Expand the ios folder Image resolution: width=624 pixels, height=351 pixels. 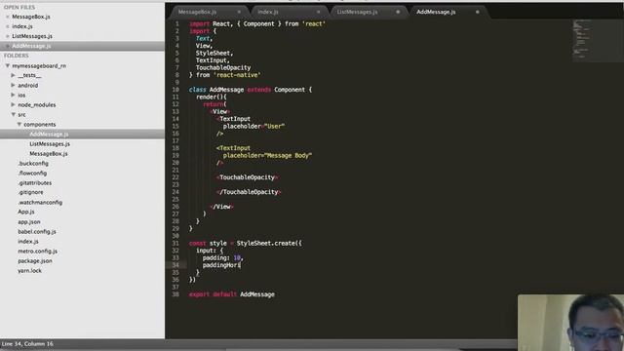pyautogui.click(x=13, y=96)
